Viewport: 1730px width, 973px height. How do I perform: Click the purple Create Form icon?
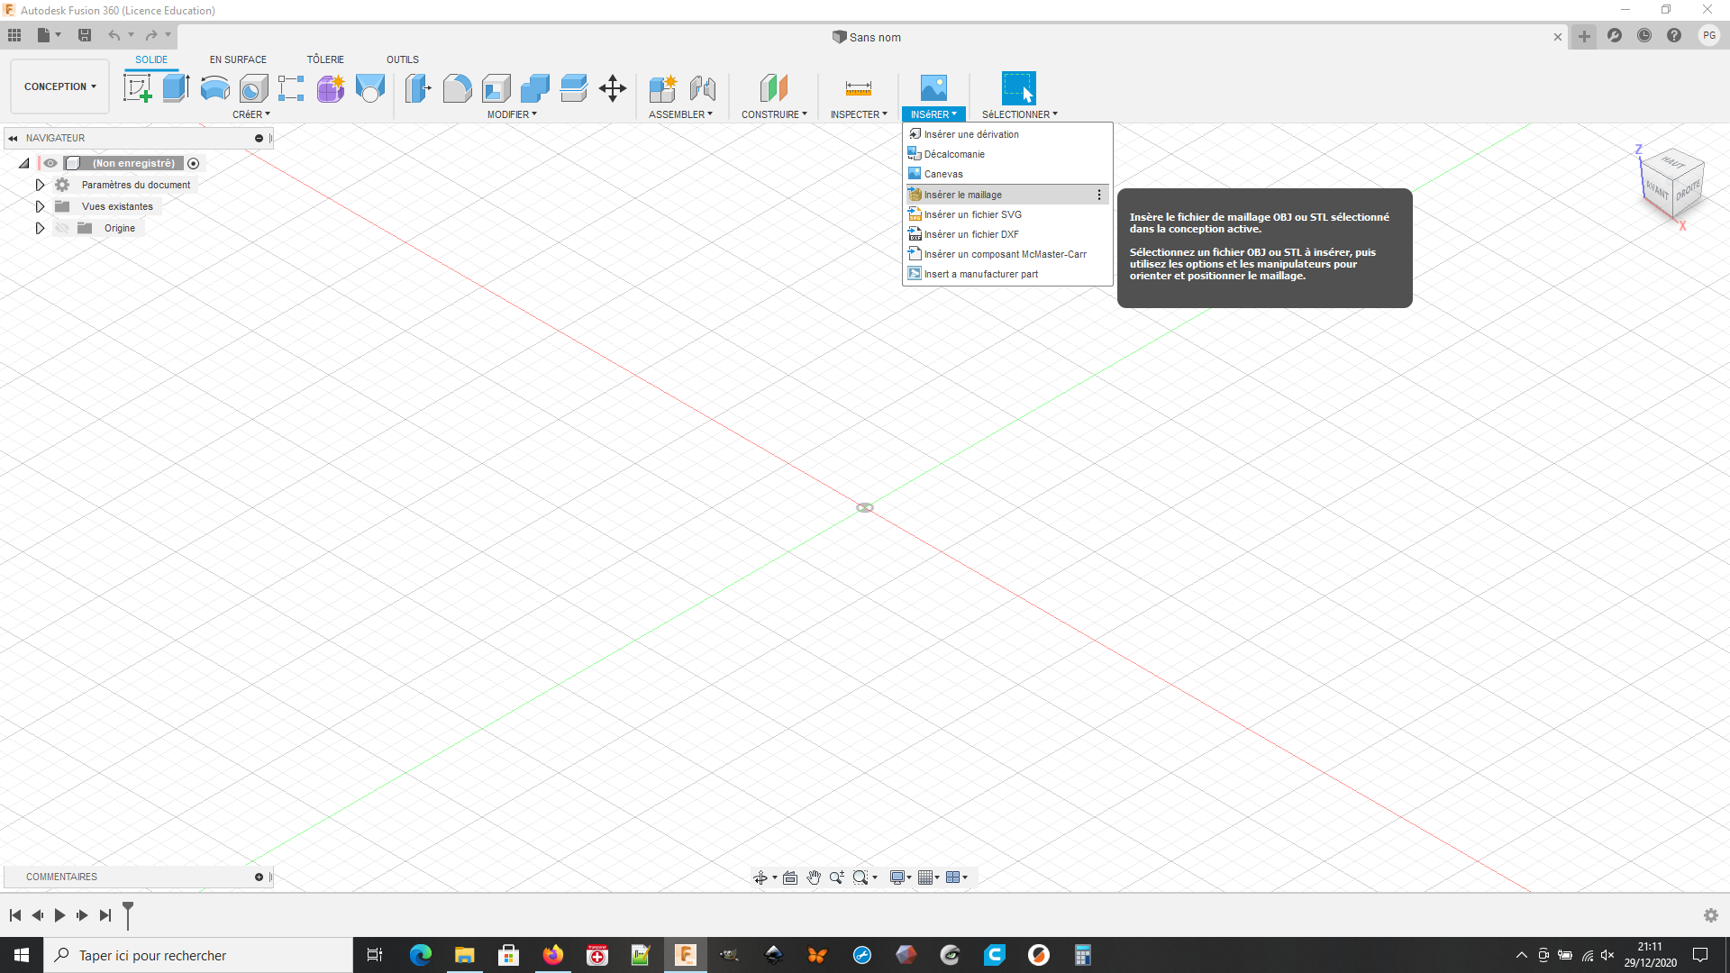pyautogui.click(x=331, y=88)
